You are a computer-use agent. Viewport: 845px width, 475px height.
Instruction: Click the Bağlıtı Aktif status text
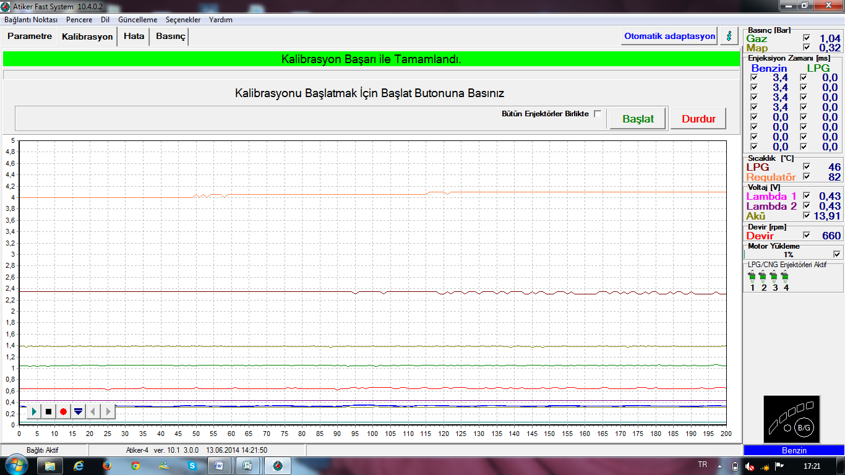tap(42, 450)
